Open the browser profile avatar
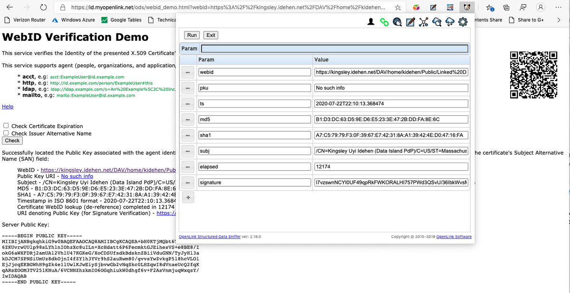The height and width of the screenshot is (293, 570). 540,8
